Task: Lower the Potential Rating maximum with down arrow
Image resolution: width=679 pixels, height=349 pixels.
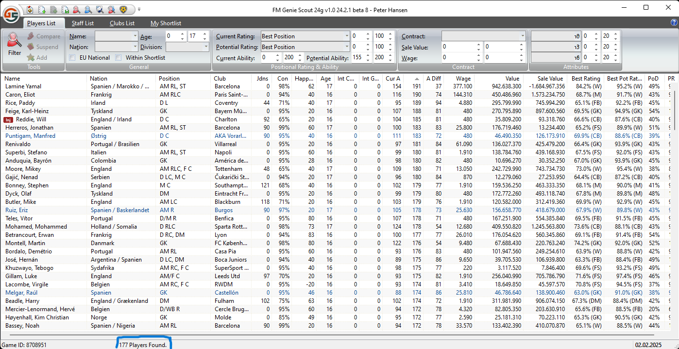Action: point(390,50)
